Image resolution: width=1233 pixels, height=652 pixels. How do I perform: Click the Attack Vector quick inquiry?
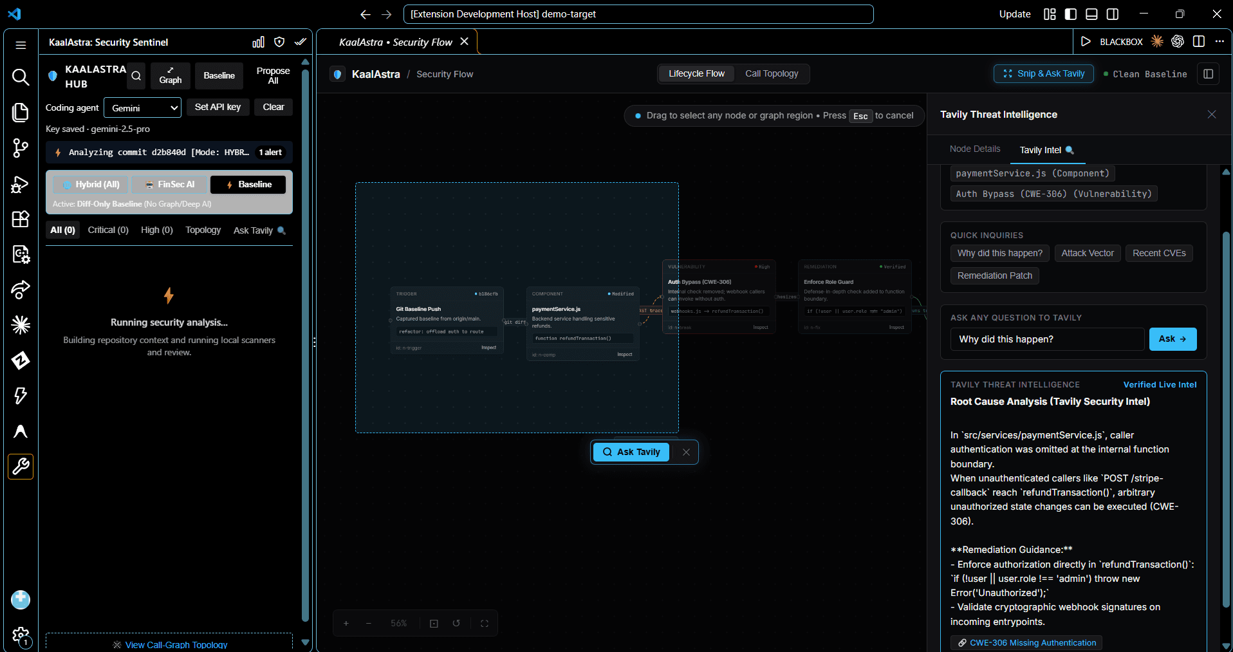click(x=1088, y=254)
